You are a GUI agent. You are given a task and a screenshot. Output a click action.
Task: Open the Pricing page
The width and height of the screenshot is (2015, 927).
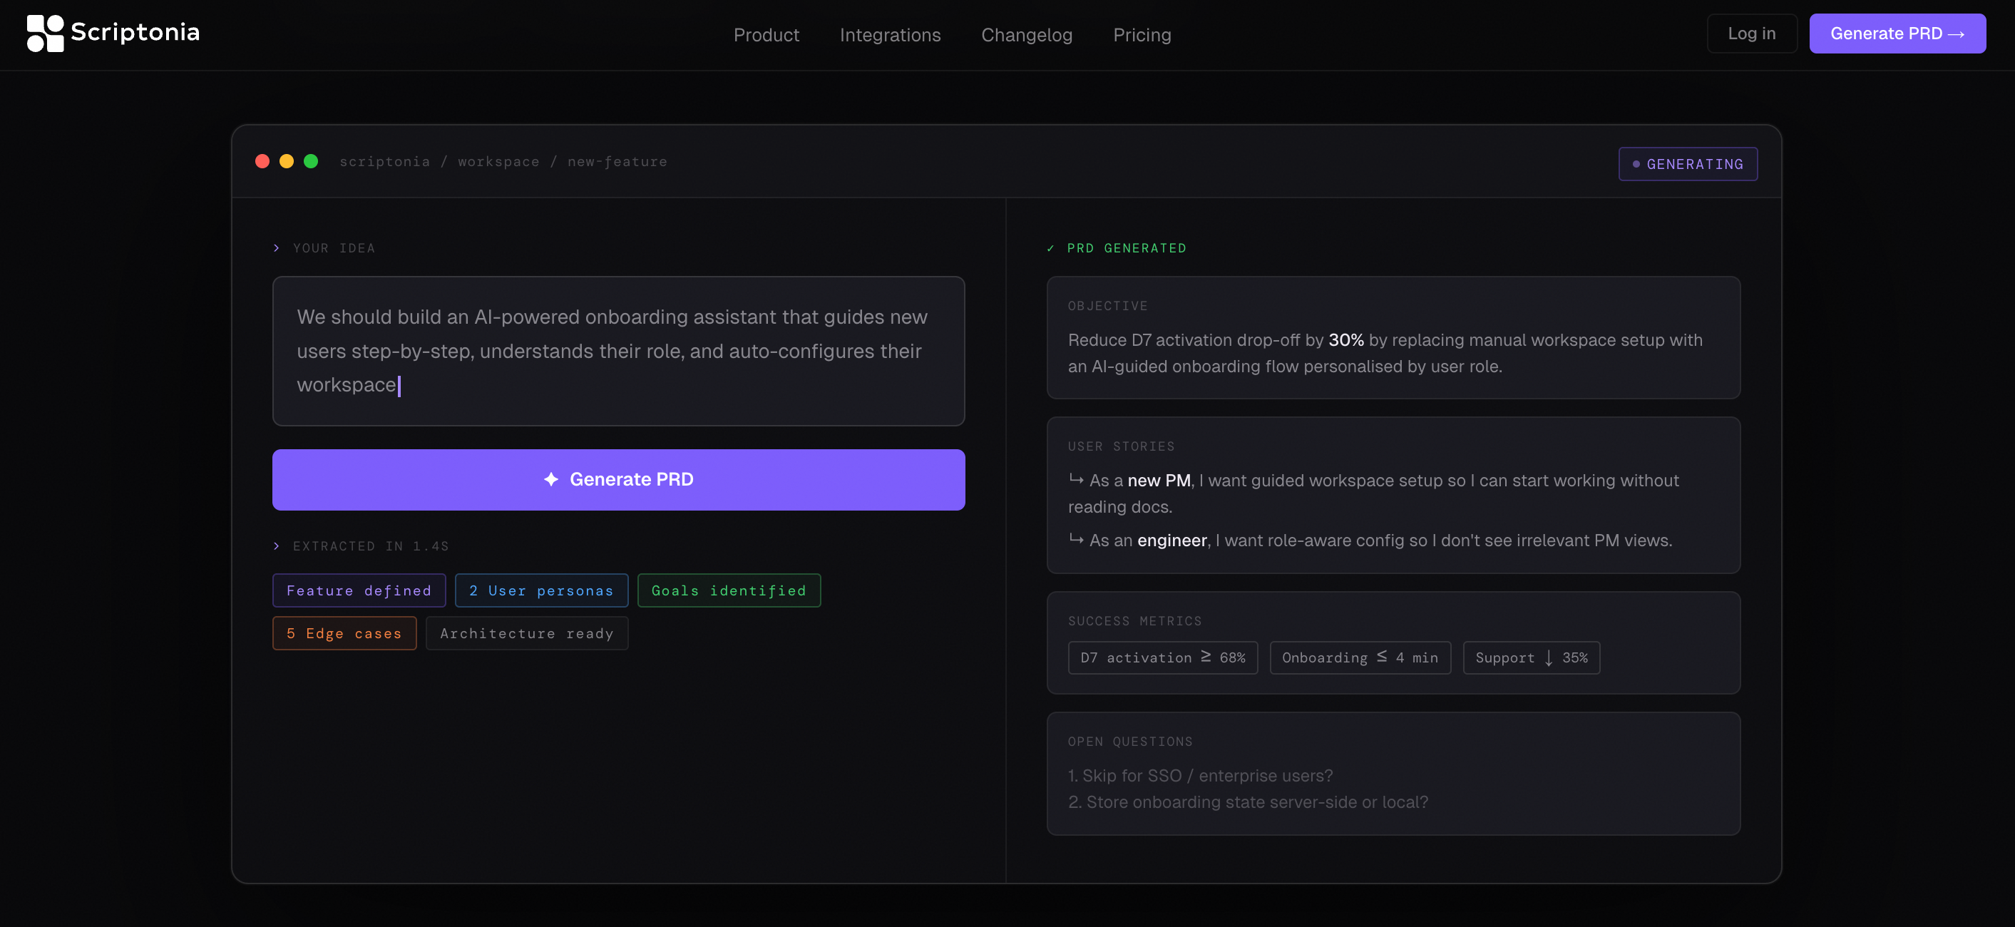tap(1142, 35)
